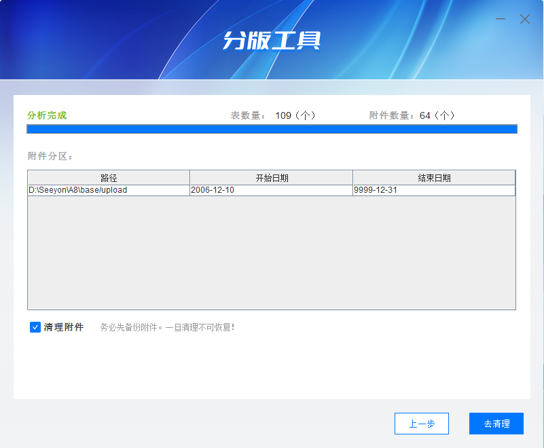The width and height of the screenshot is (544, 448).
Task: Click the 分版工具 title banner text
Action: pyautogui.click(x=272, y=41)
